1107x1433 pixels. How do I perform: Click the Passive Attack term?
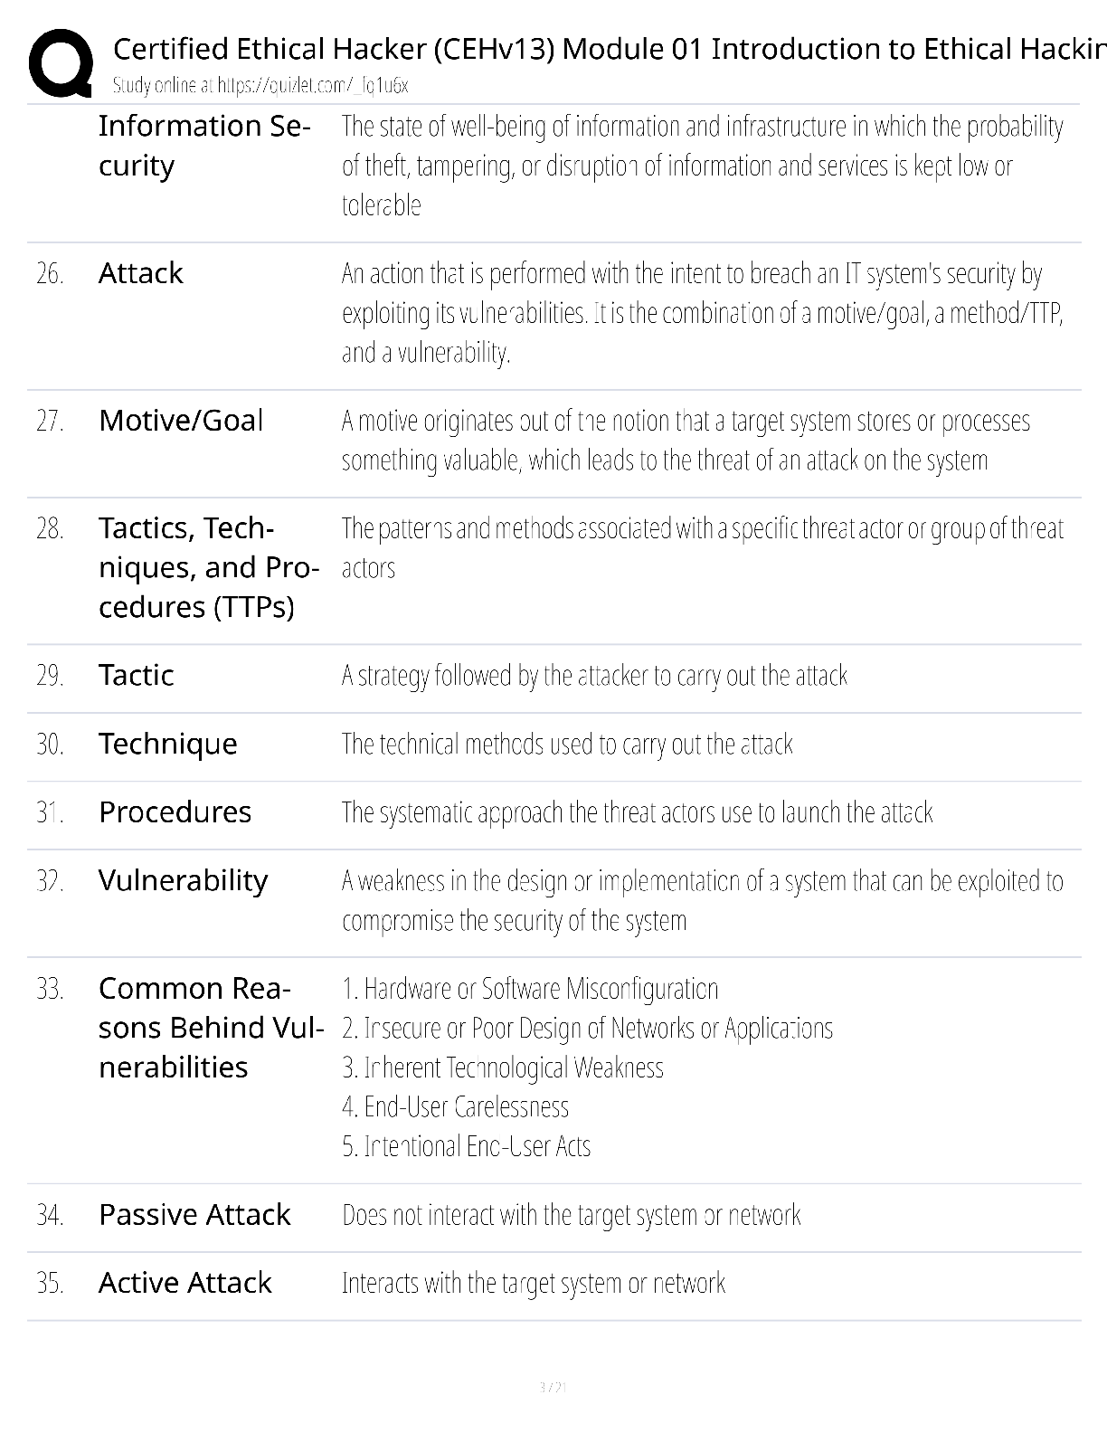194,1215
